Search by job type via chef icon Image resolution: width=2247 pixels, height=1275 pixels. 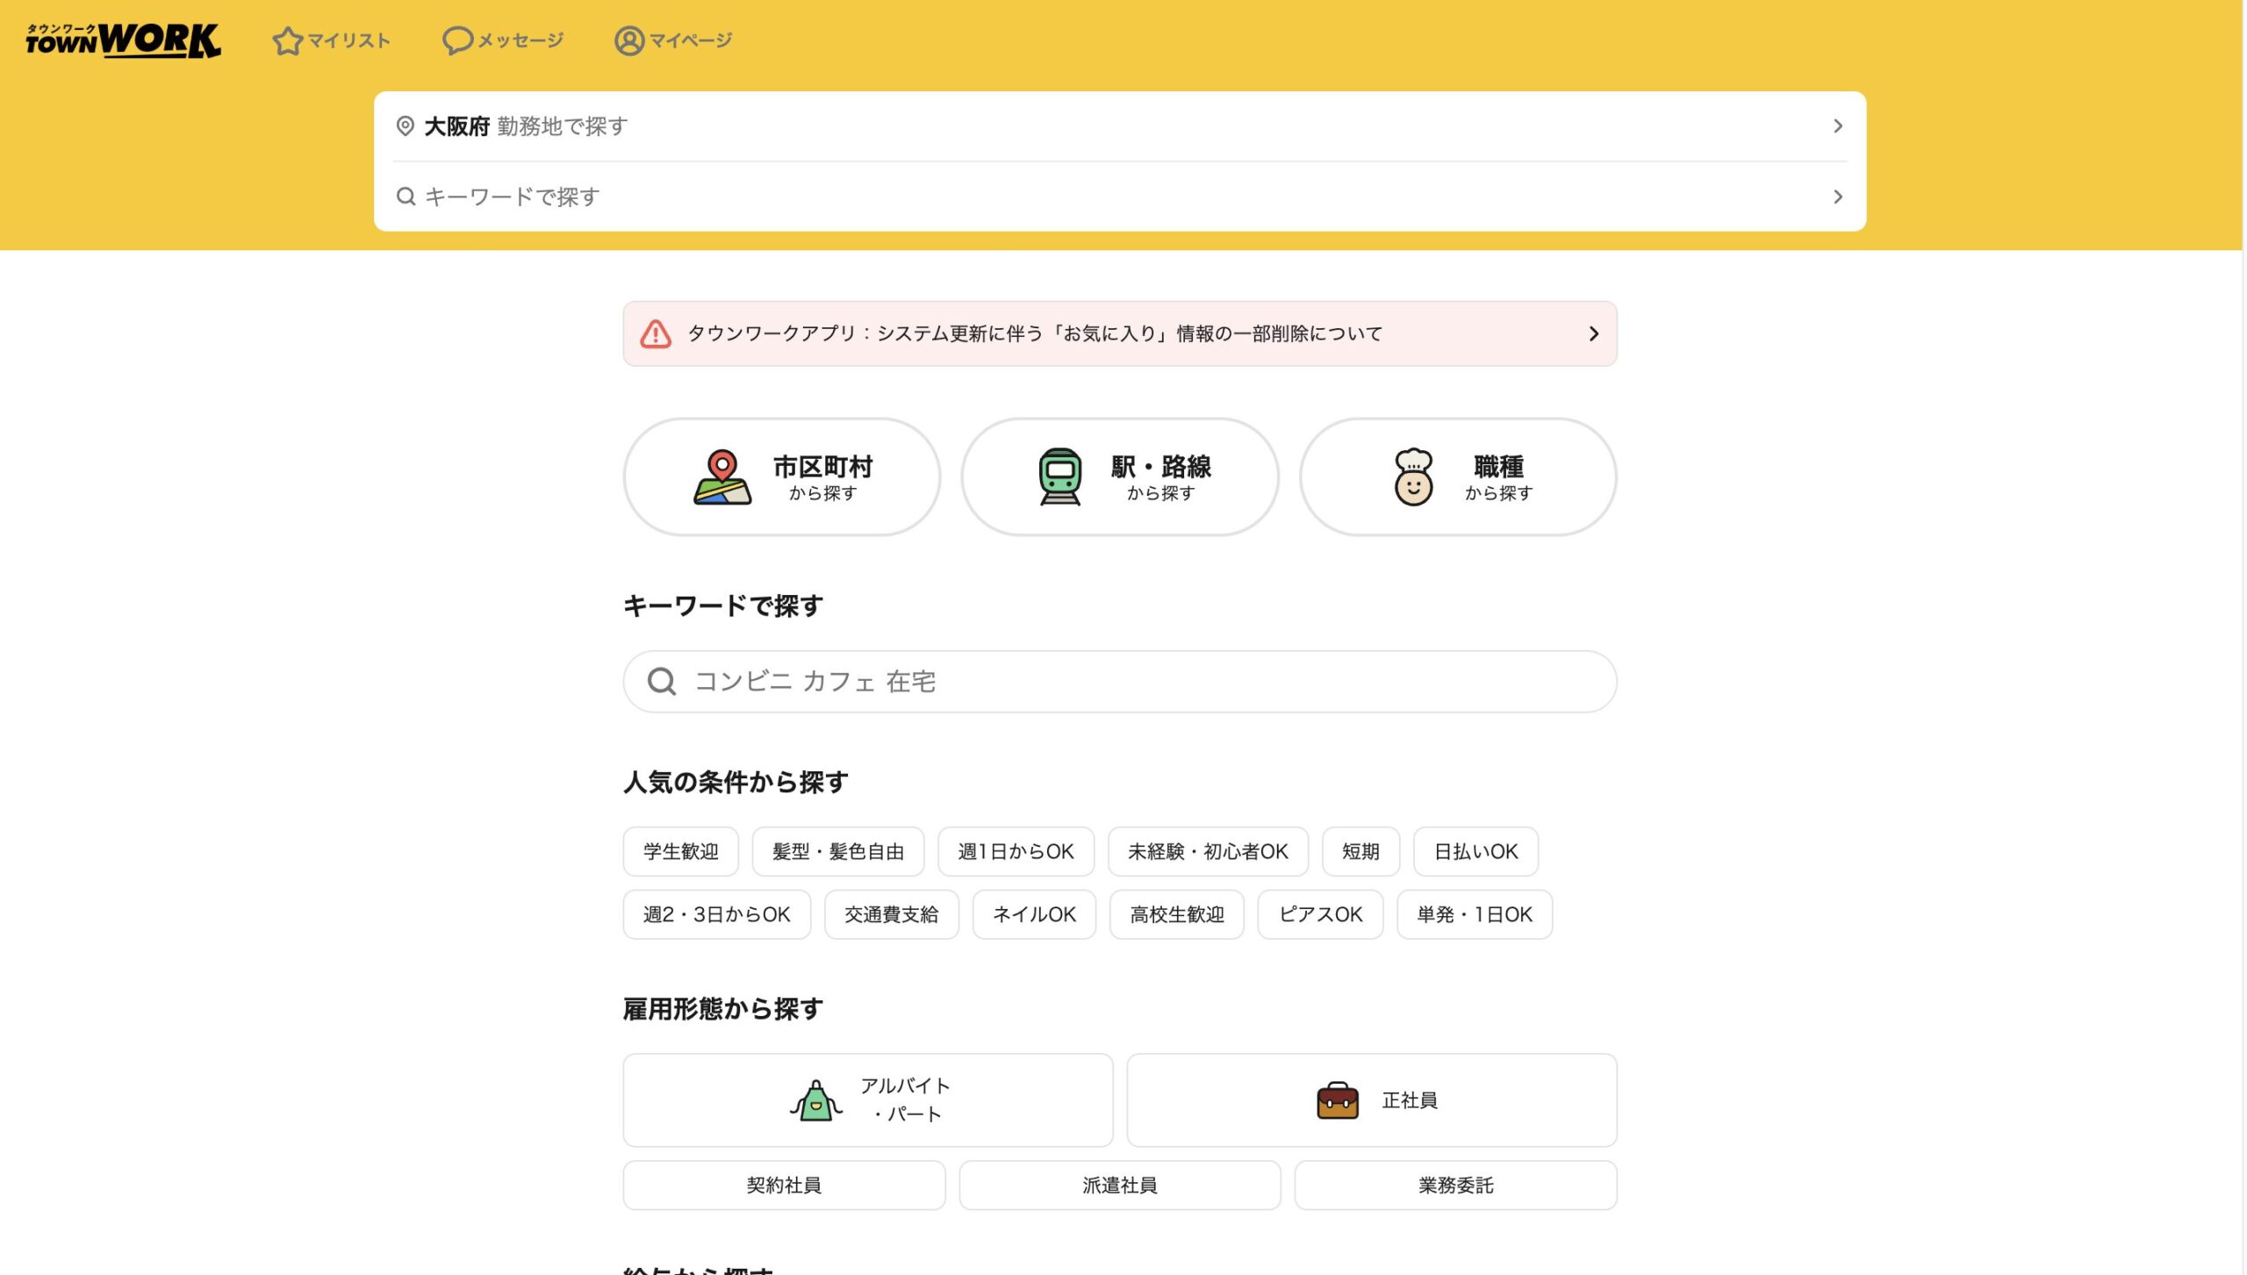pyautogui.click(x=1413, y=476)
